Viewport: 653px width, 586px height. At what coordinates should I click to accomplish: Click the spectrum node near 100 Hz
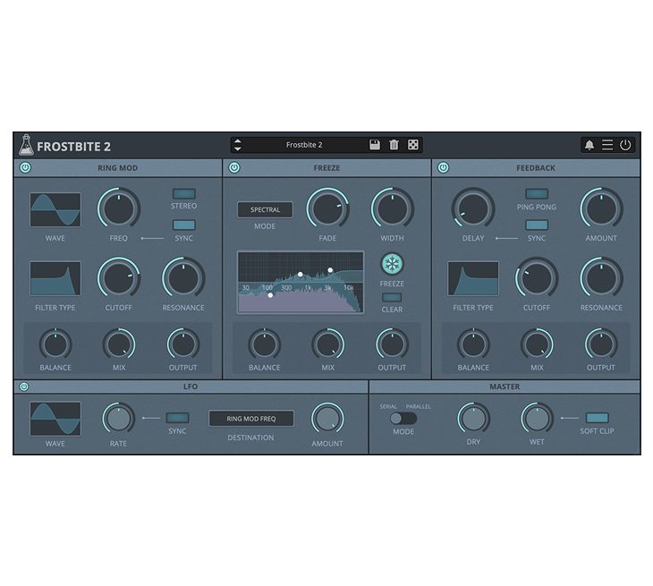pyautogui.click(x=270, y=295)
